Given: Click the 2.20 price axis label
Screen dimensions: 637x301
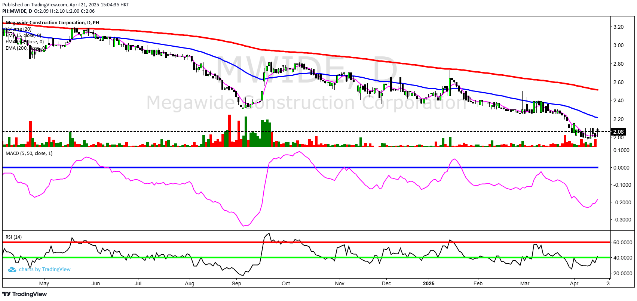Looking at the screenshot, I should (618, 119).
